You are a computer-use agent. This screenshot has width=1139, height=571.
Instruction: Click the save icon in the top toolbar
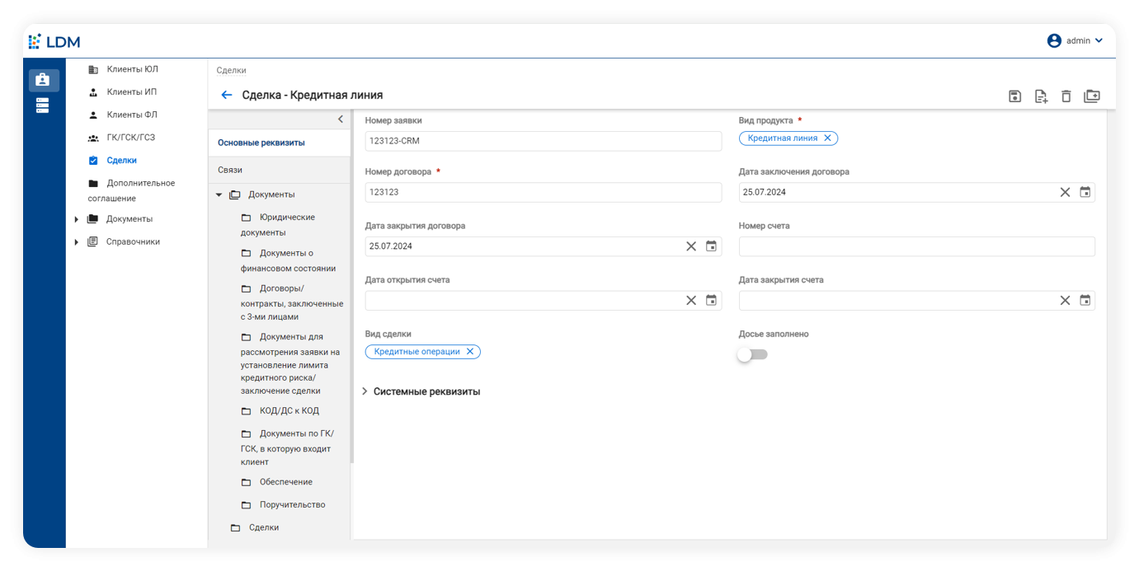[1014, 96]
